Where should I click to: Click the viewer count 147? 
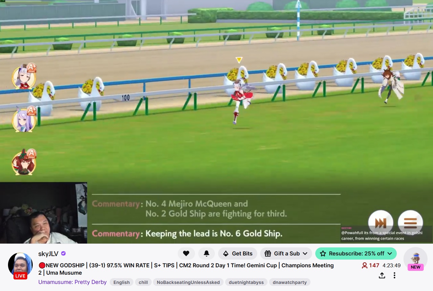pyautogui.click(x=370, y=265)
